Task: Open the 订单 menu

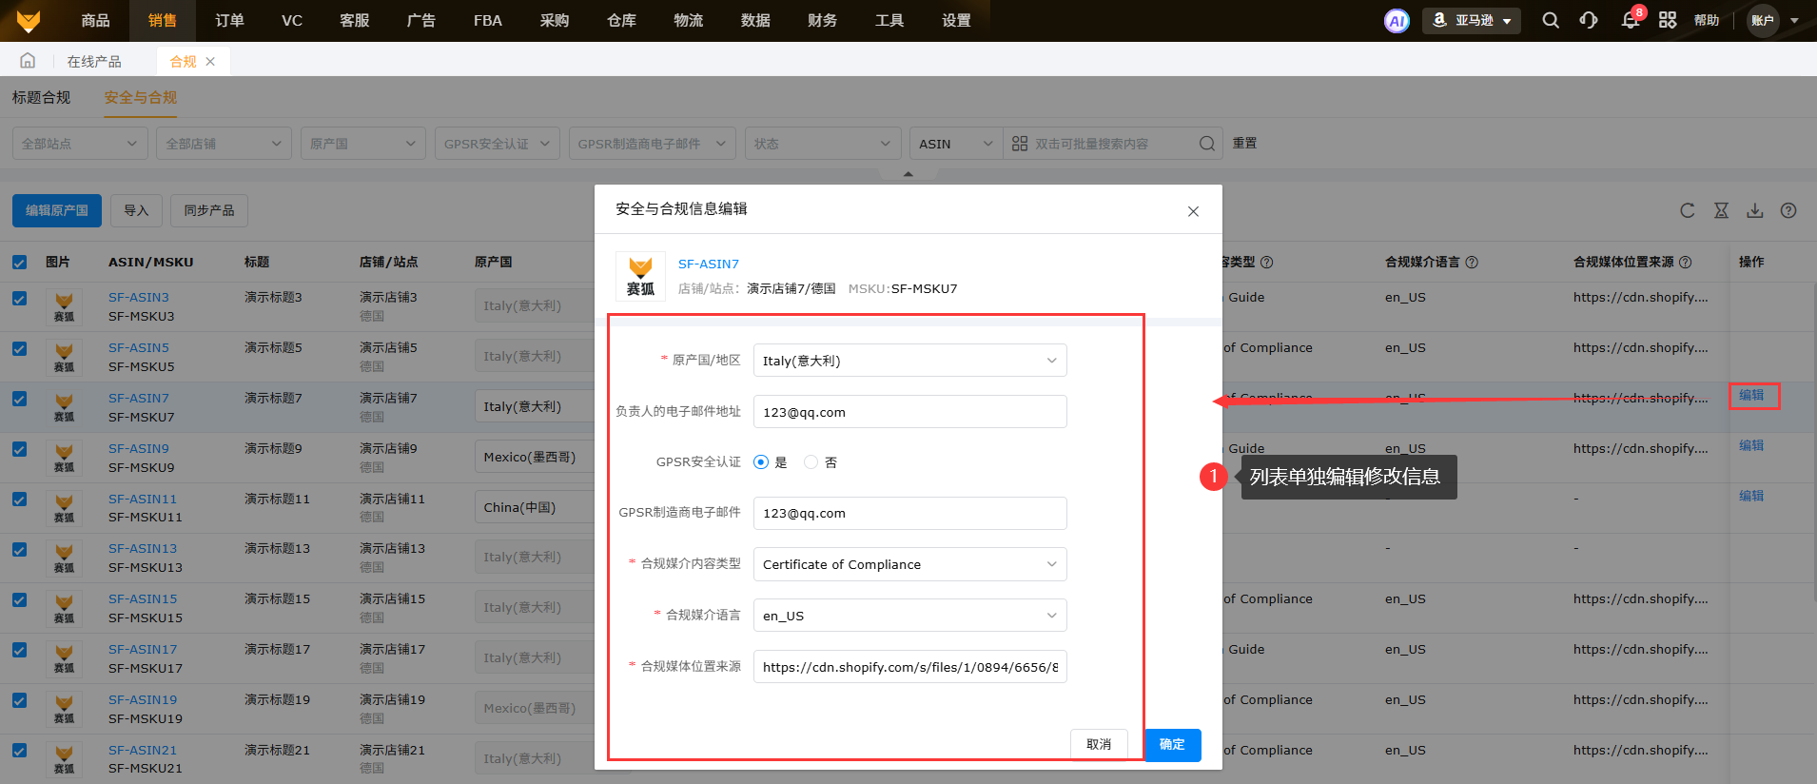Action: point(229,20)
